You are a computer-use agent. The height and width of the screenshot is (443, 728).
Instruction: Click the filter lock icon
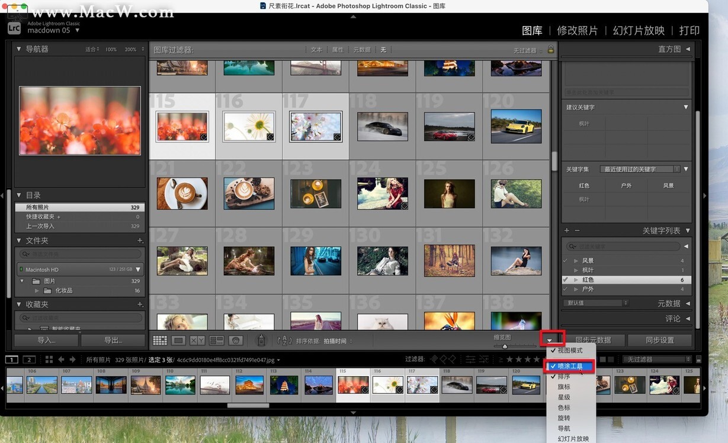(x=551, y=50)
